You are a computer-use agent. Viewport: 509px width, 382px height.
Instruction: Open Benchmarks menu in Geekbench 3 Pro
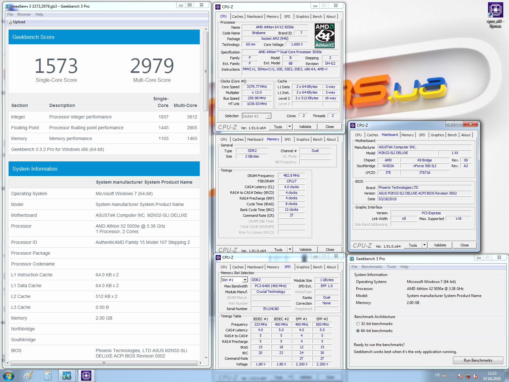(x=372, y=267)
